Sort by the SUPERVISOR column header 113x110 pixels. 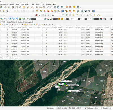(69, 27)
